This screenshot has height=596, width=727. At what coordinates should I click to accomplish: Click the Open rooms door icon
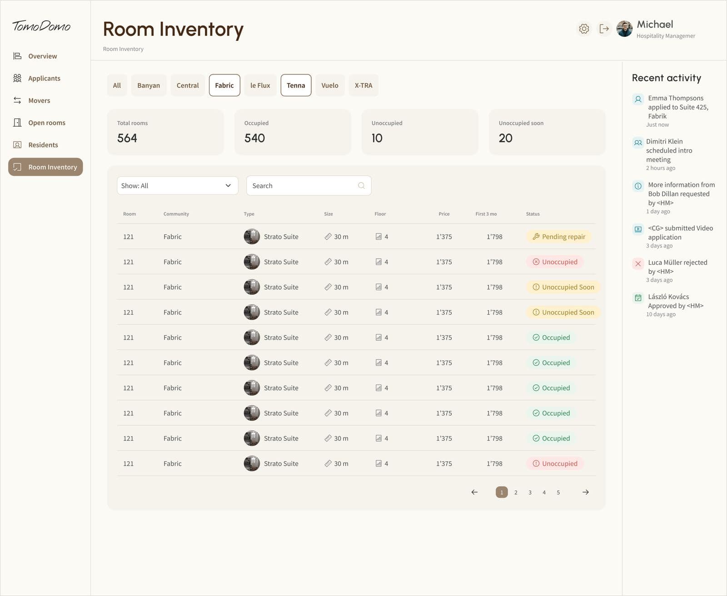tap(17, 123)
